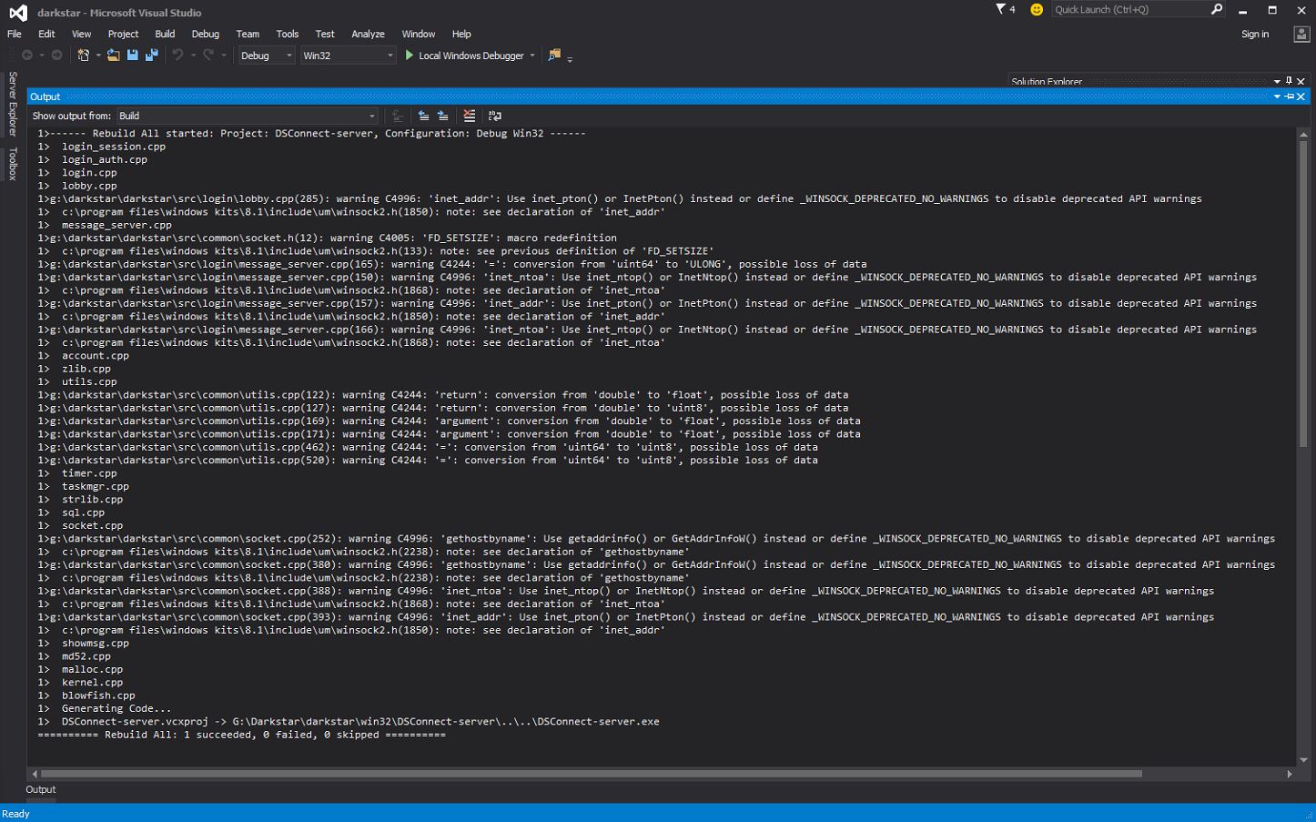Image resolution: width=1316 pixels, height=822 pixels.
Task: Click the Find in Files toolbar icon
Action: pos(553,56)
